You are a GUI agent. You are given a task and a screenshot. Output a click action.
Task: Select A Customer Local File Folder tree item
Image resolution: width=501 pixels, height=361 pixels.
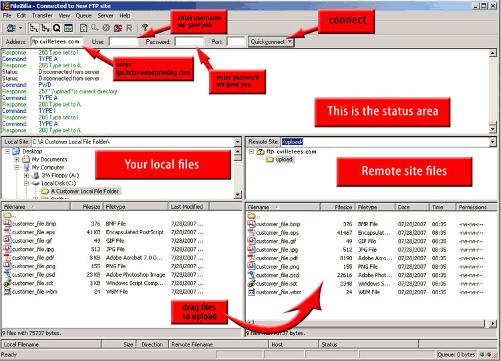[x=85, y=192]
